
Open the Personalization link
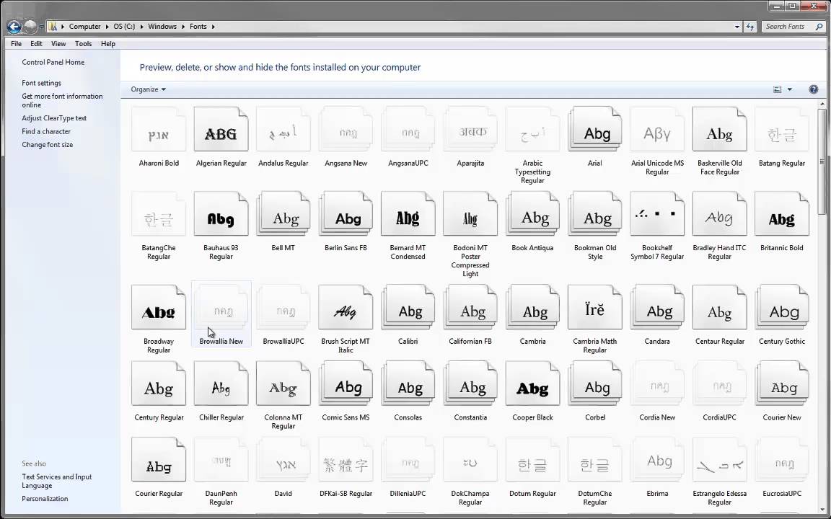45,499
